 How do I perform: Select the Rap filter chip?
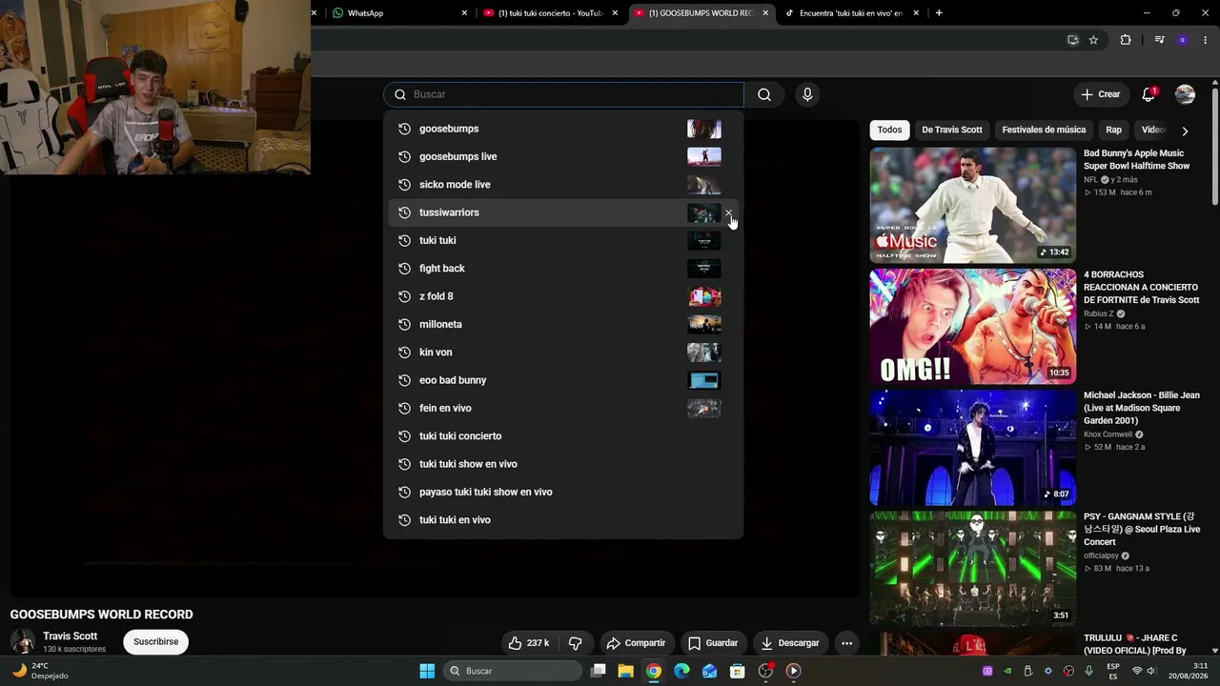pyautogui.click(x=1113, y=130)
